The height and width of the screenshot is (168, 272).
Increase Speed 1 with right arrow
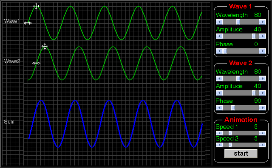pos(262,133)
